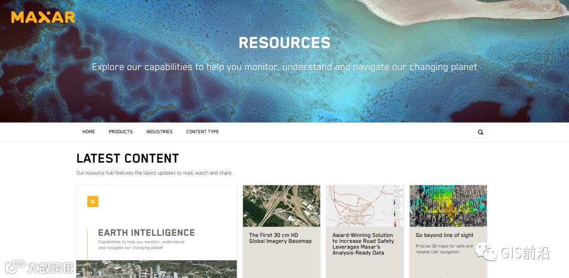Click the Maxar logo
The image size is (569, 278).
(43, 17)
